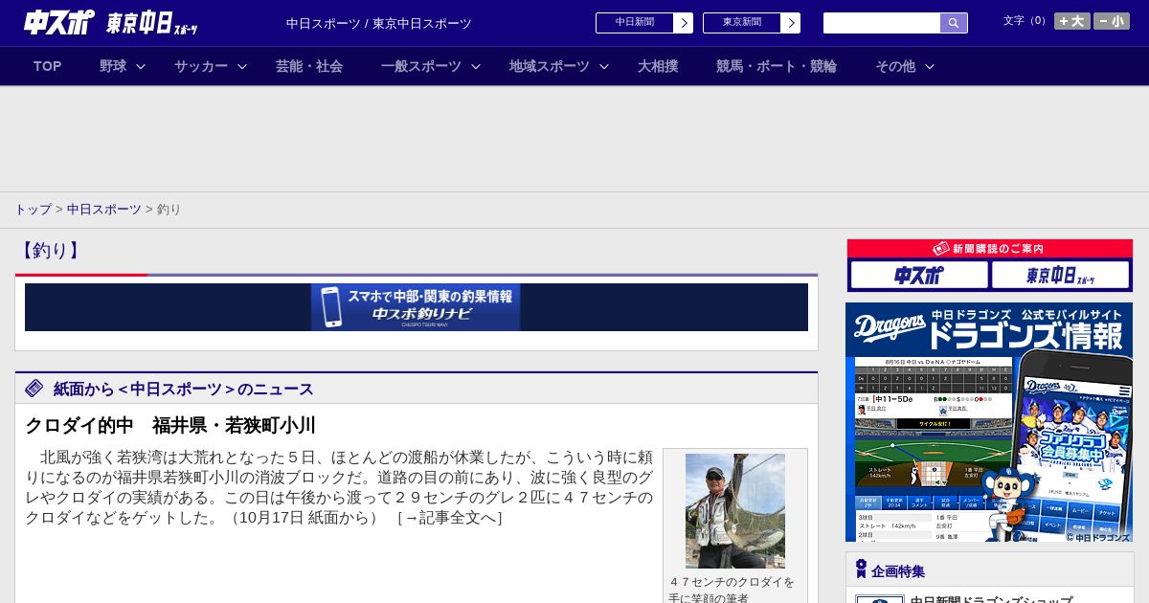This screenshot has height=603, width=1149.
Task: Open the 野球 menu item
Action: coord(113,66)
